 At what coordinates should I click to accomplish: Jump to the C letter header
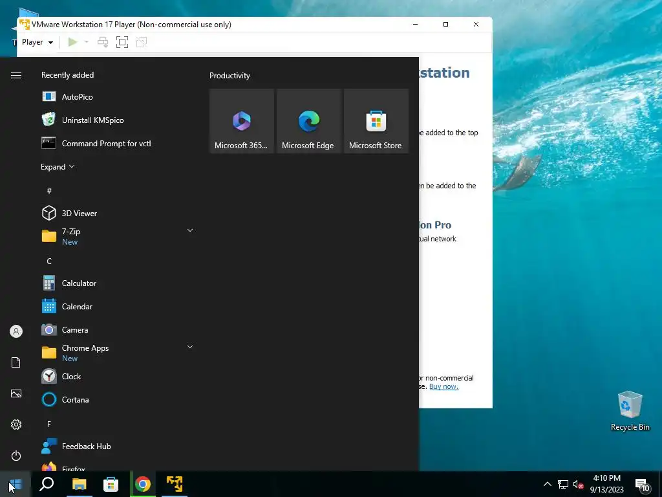click(49, 261)
